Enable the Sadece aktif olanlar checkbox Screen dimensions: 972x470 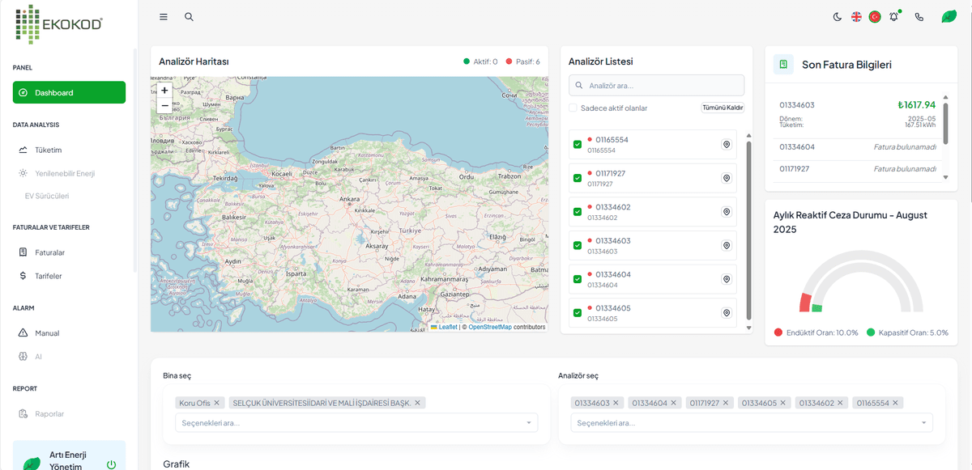[x=573, y=108]
